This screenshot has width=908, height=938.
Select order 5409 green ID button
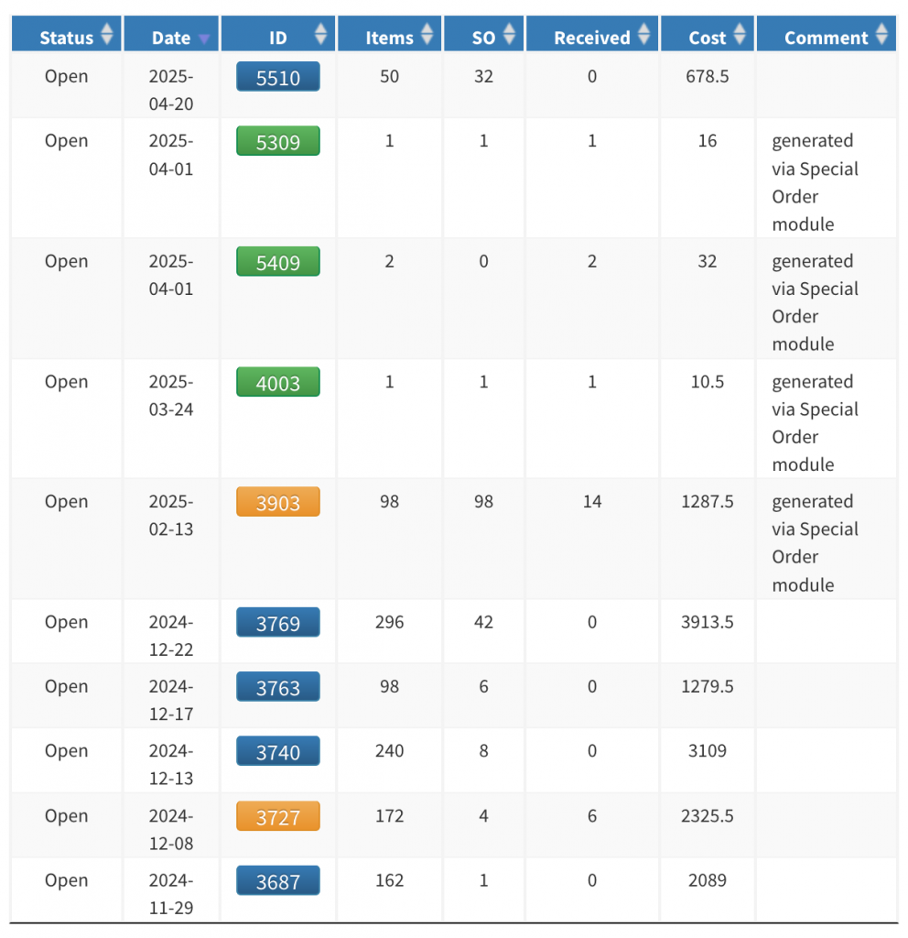(278, 262)
